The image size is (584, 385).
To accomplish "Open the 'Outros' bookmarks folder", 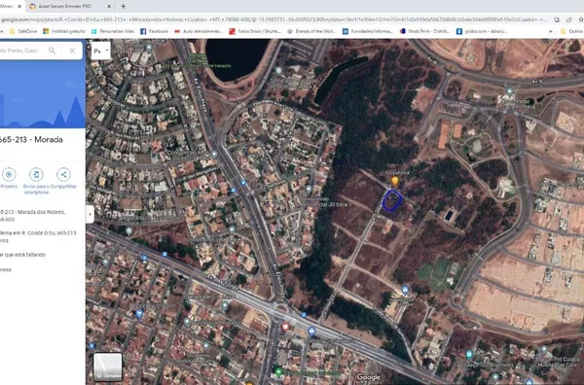I will tap(571, 32).
